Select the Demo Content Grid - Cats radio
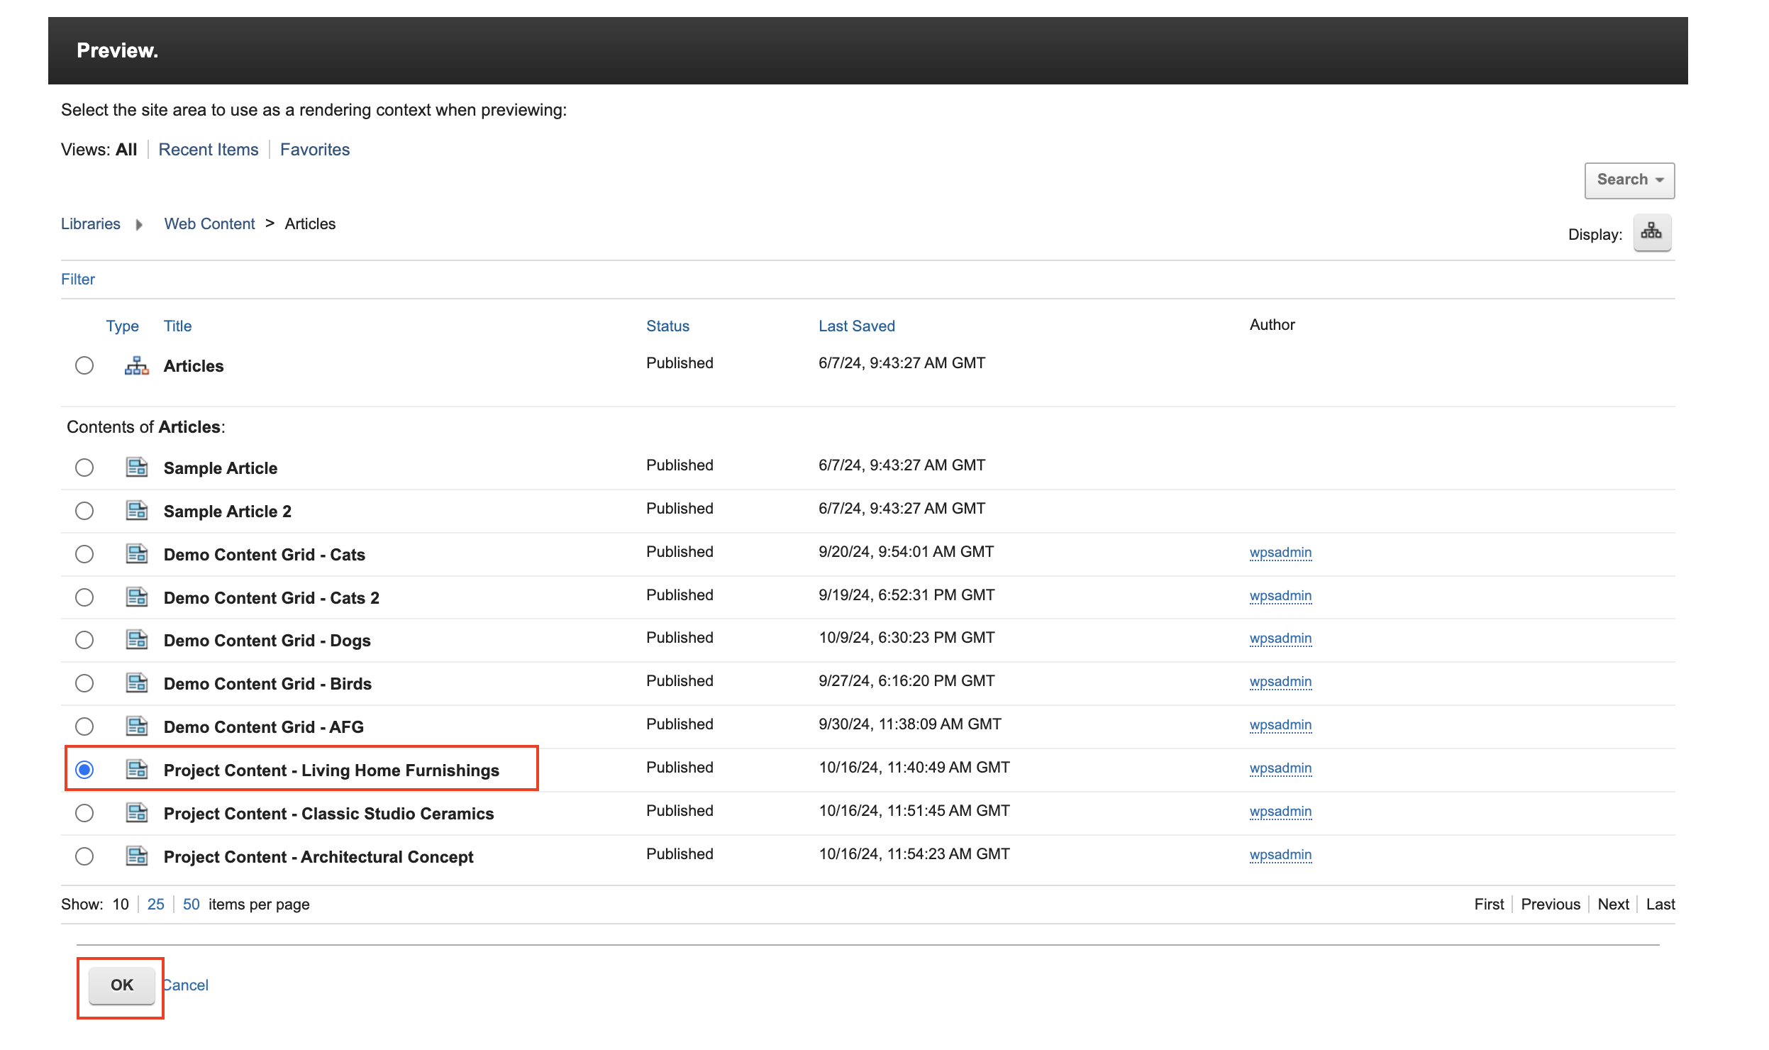1769x1050 pixels. click(x=84, y=554)
